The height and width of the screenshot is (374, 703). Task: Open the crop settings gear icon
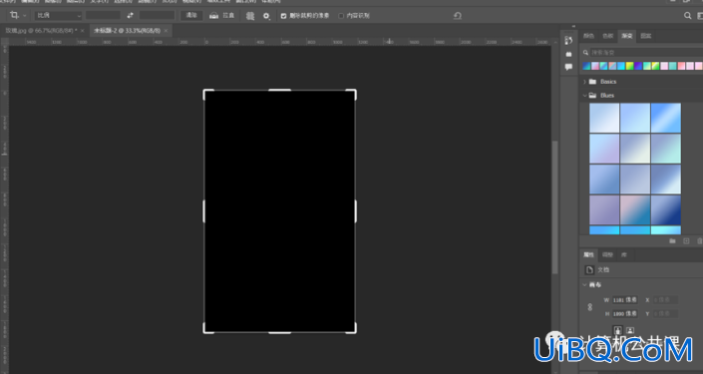pyautogui.click(x=266, y=16)
